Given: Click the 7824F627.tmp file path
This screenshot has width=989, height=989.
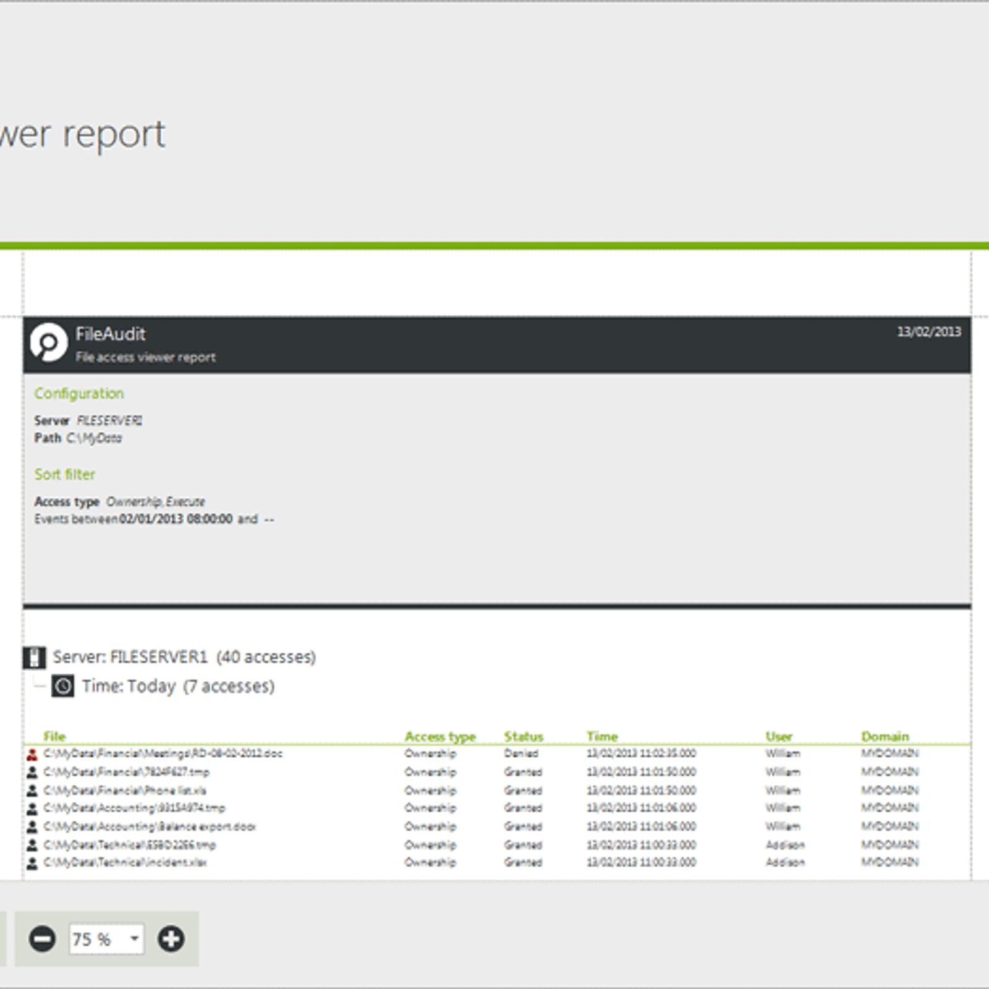Looking at the screenshot, I should tap(126, 772).
